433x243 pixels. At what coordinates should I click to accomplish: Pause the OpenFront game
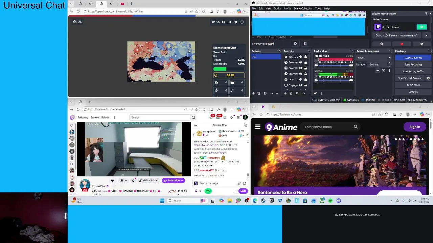tap(229, 22)
